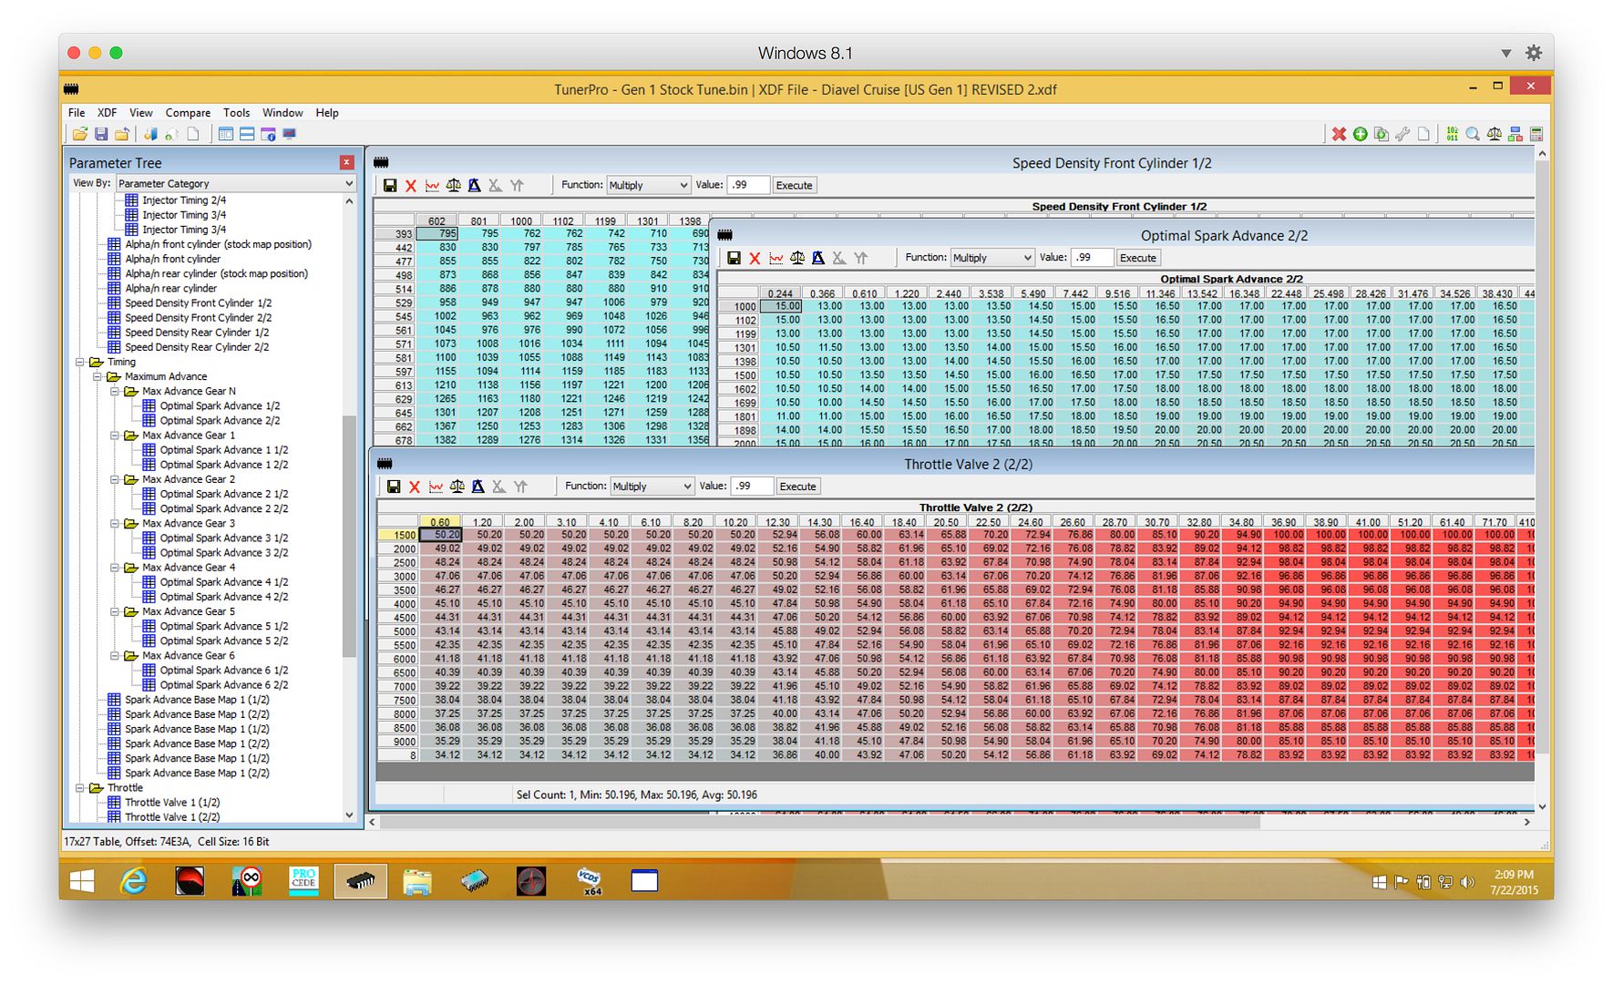Open the wrench XDF editor icon
This screenshot has height=984, width=1613.
(1402, 133)
